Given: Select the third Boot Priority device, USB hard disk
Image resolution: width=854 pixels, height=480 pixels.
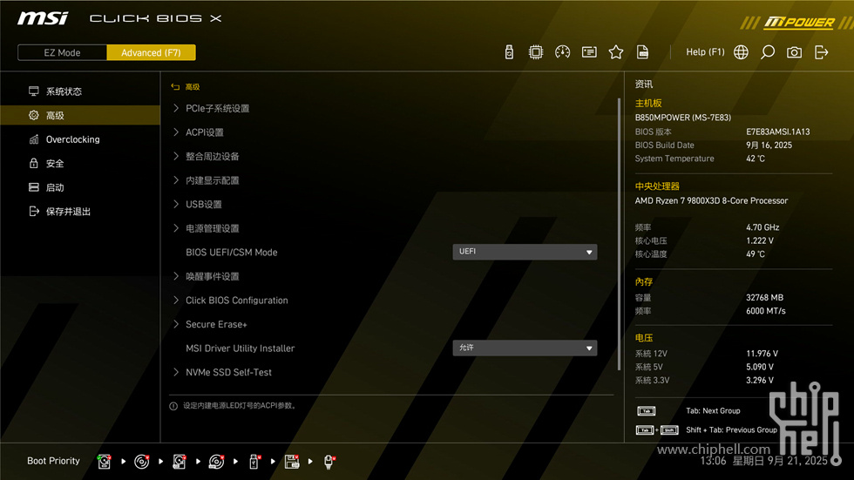Looking at the screenshot, I should coord(180,462).
